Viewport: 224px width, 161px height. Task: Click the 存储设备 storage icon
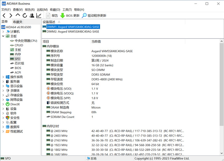coord(8,95)
